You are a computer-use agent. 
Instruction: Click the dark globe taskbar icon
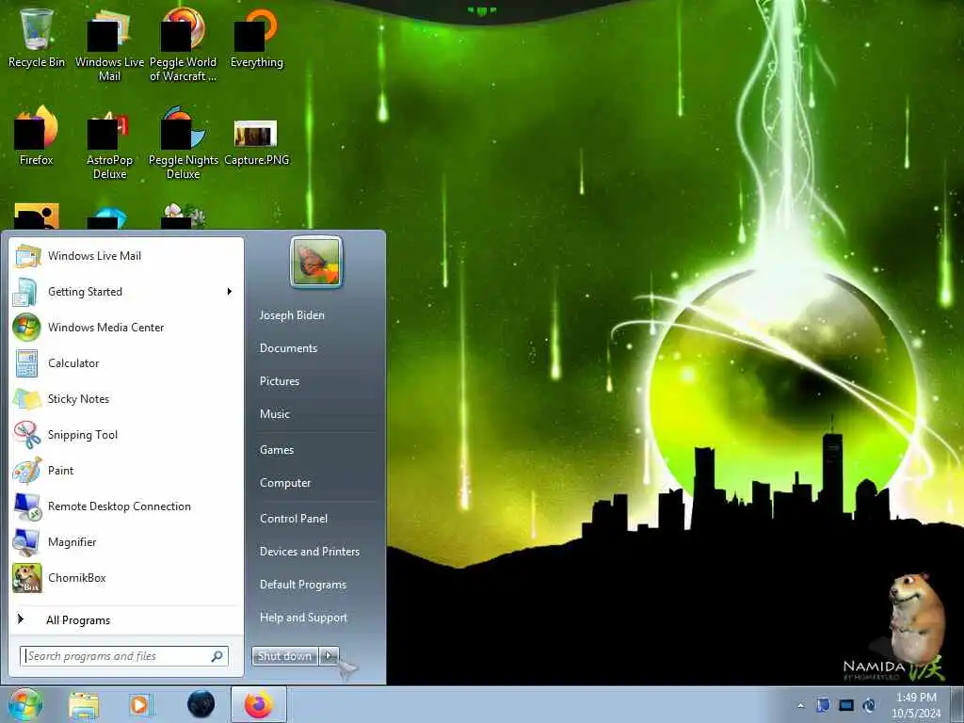tap(201, 704)
